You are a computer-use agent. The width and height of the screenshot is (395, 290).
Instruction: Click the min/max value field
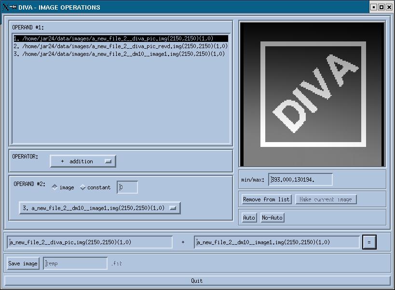(300, 180)
